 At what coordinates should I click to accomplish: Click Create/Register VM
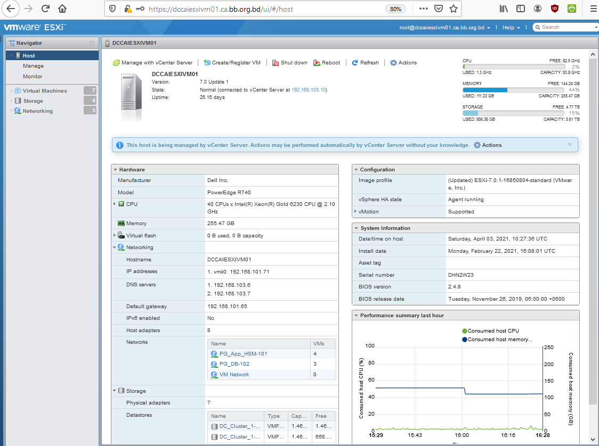232,63
